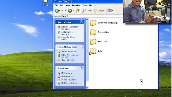Click the My Documents icon

[x=59, y=76]
